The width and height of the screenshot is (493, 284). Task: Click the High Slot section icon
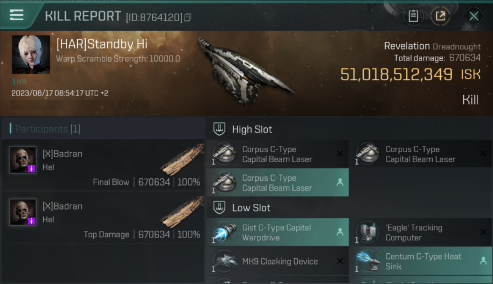219,129
